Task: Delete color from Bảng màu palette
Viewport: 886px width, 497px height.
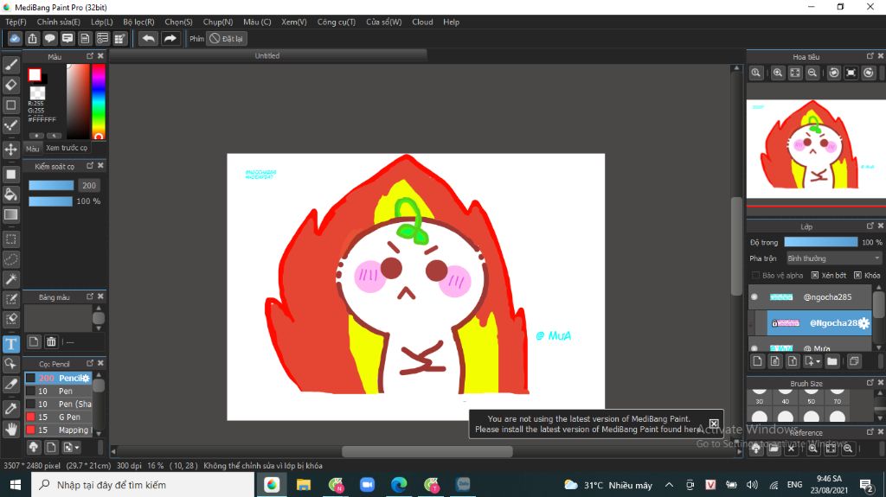Action: [x=51, y=341]
